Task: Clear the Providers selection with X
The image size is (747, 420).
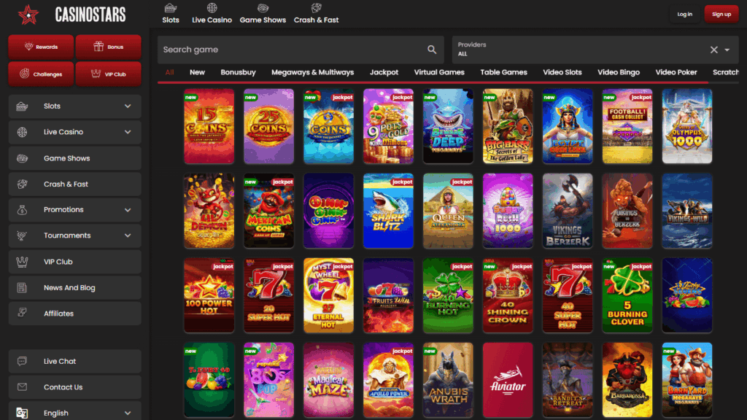Action: click(713, 50)
